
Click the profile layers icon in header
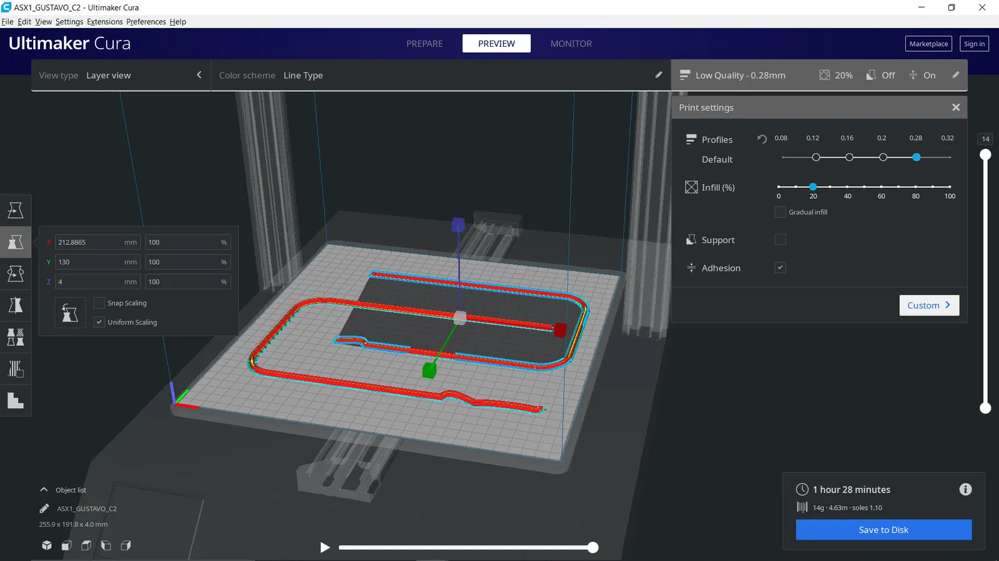685,75
